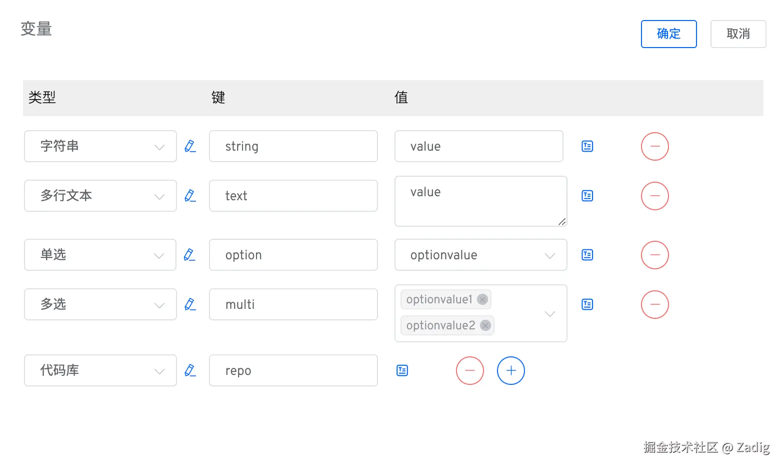Click the textarea resize handle corner
This screenshot has width=782, height=468.
[x=562, y=222]
